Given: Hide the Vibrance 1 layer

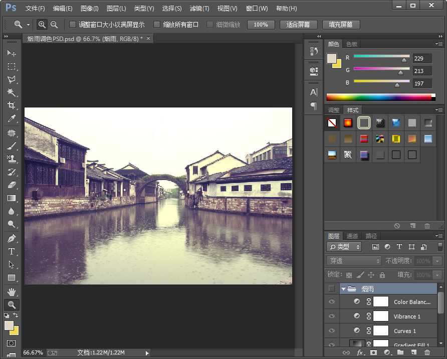Looking at the screenshot, I should [331, 316].
